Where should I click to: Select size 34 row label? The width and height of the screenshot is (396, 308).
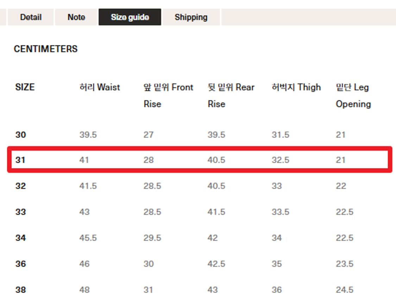(21, 238)
